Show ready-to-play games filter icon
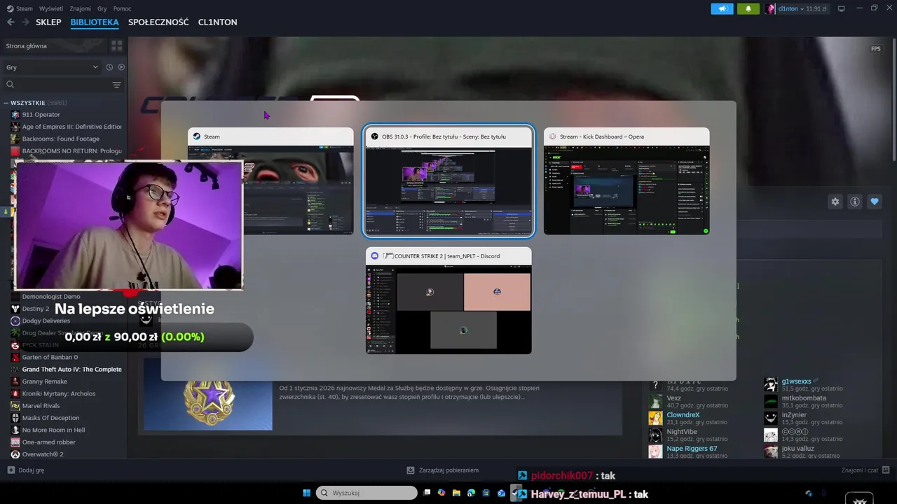 pyautogui.click(x=121, y=67)
